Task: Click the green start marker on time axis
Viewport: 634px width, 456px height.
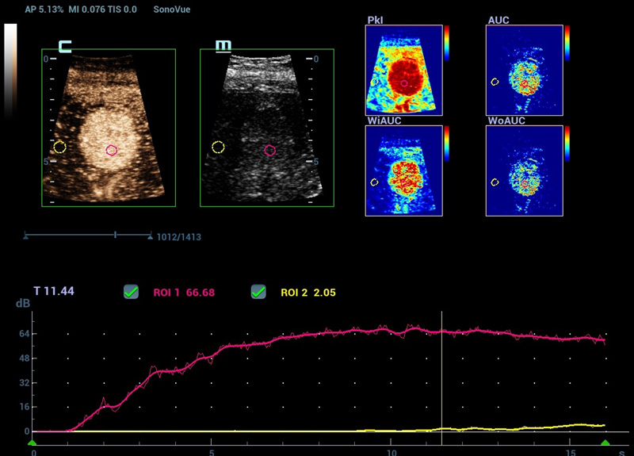Action: [x=32, y=444]
